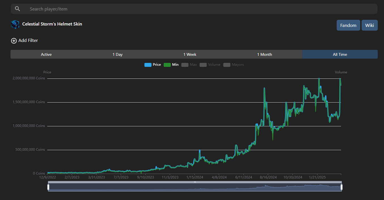Click the 8/16/2024 date label
384x200 pixels.
268,177
